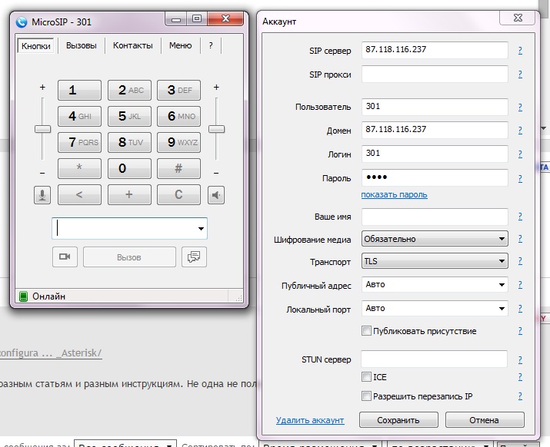
Task: Click the backspace < key
Action: tap(79, 194)
